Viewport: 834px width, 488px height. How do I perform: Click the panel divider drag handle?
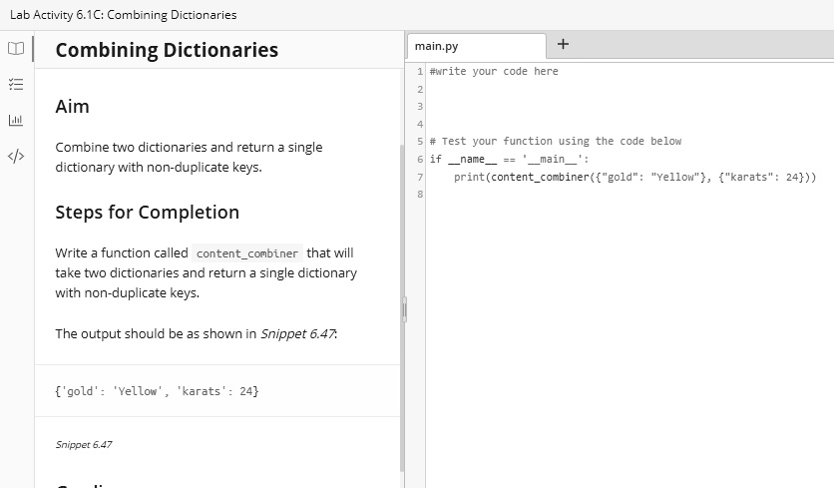pos(405,309)
